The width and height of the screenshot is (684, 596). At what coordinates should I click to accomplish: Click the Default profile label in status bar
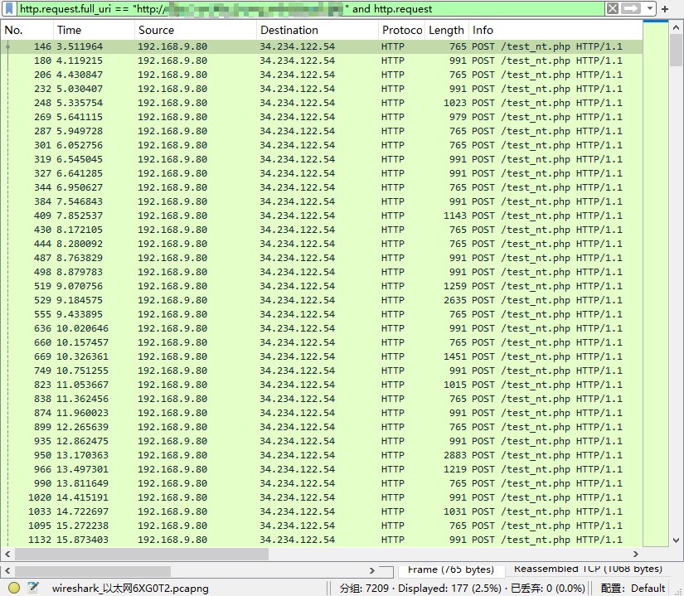[x=648, y=588]
